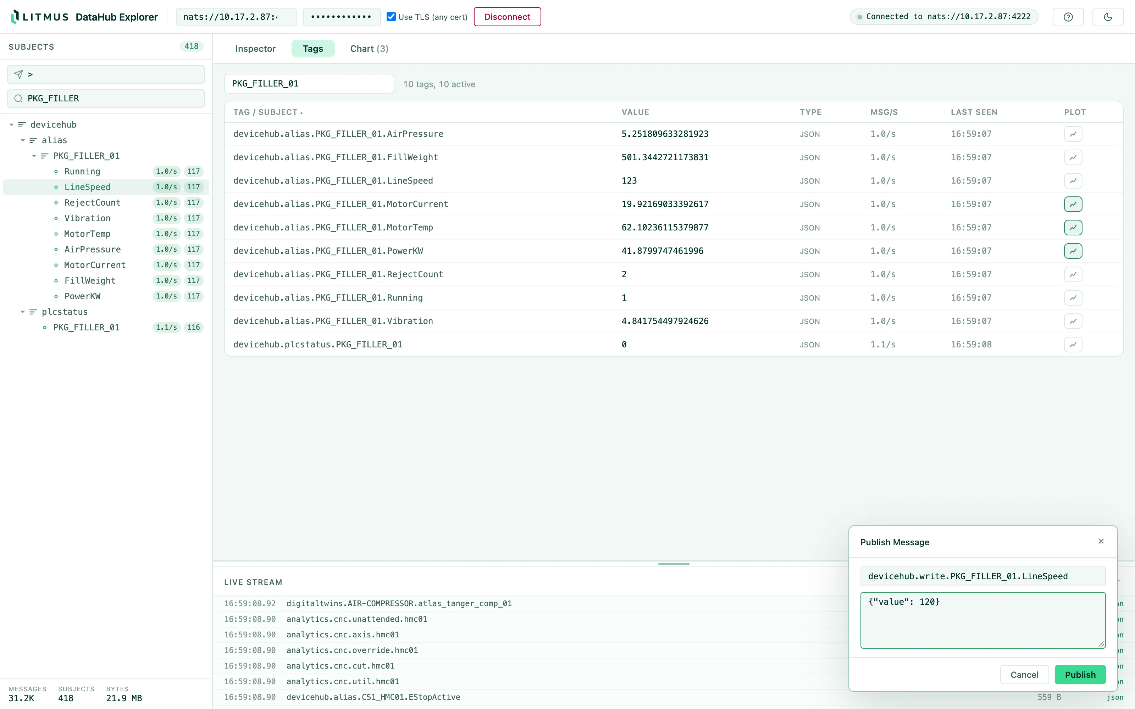This screenshot has width=1135, height=709.
Task: Click the message payload text area
Action: (x=982, y=620)
